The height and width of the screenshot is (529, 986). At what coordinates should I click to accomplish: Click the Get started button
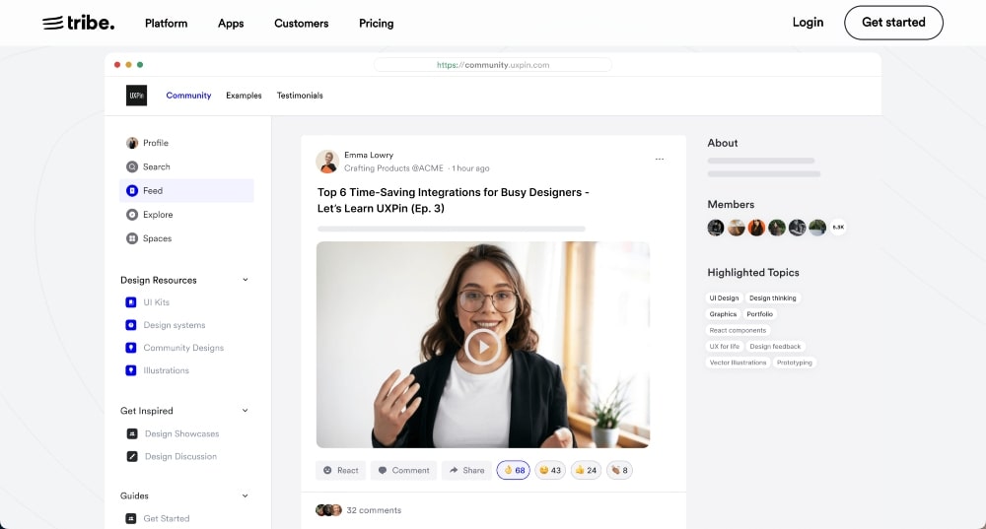click(x=893, y=23)
